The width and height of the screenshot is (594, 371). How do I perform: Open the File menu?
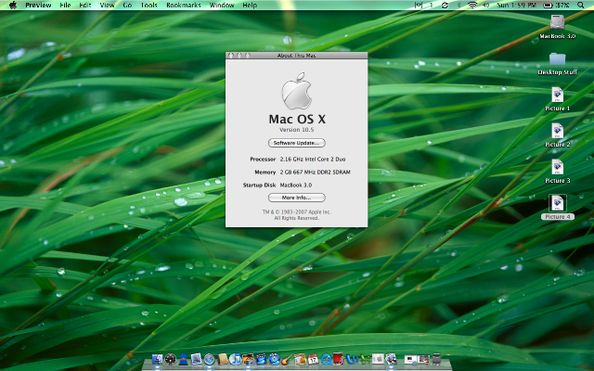tap(65, 6)
